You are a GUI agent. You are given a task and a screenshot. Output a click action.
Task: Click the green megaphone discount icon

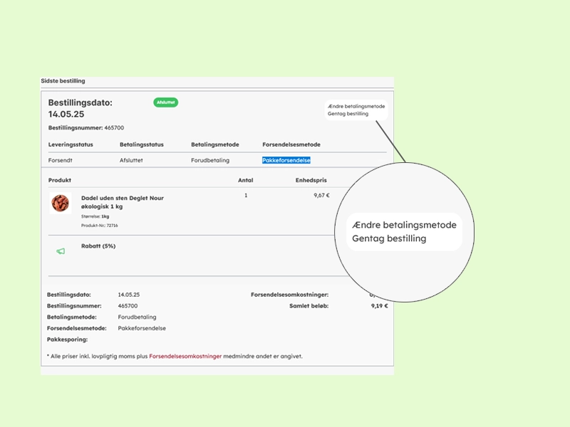[x=61, y=251]
